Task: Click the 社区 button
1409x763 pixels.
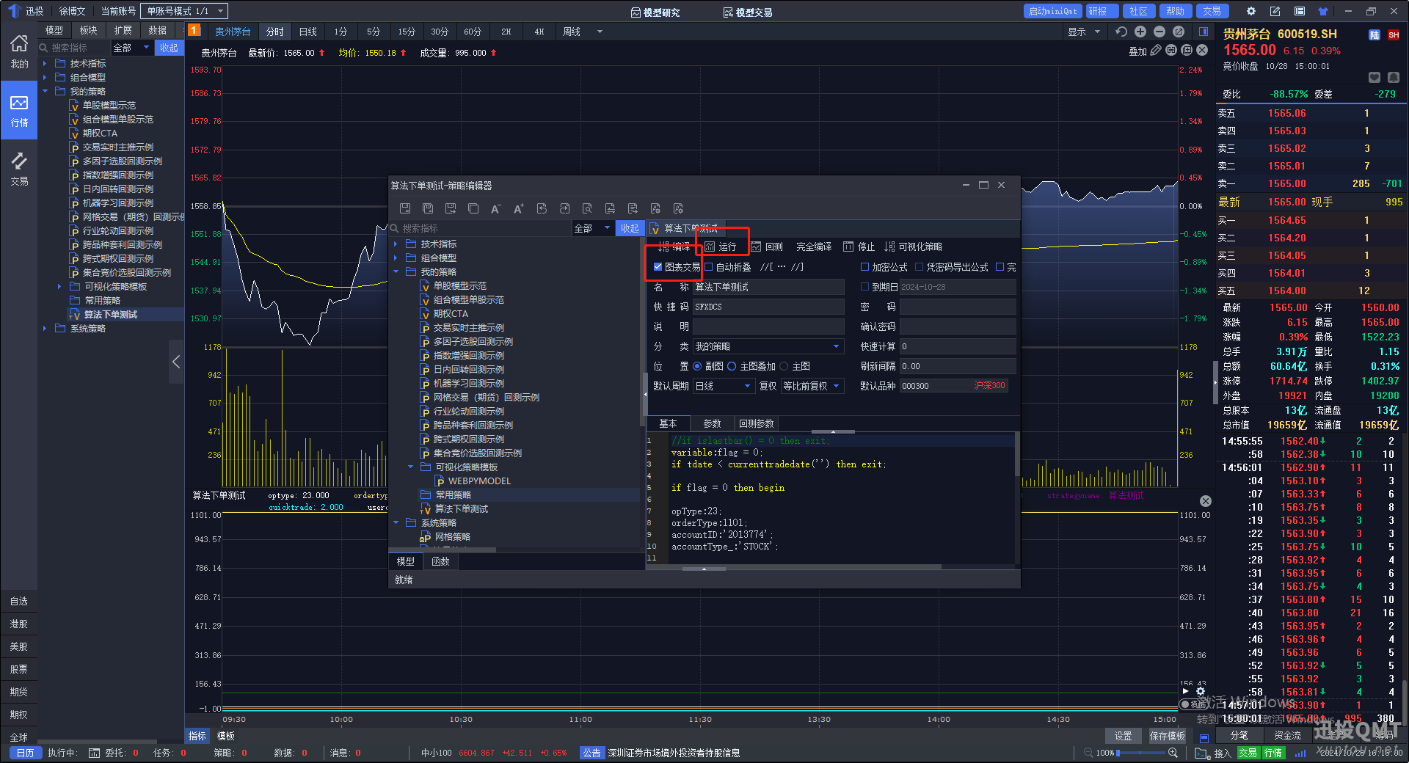Action: [1139, 11]
